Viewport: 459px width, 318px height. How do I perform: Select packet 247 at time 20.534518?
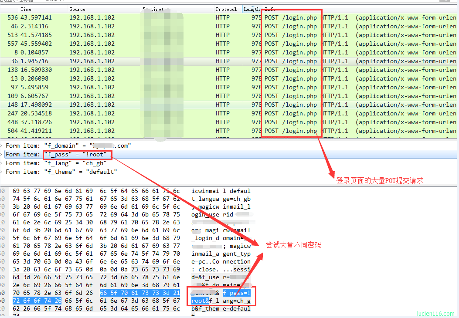[x=228, y=114]
